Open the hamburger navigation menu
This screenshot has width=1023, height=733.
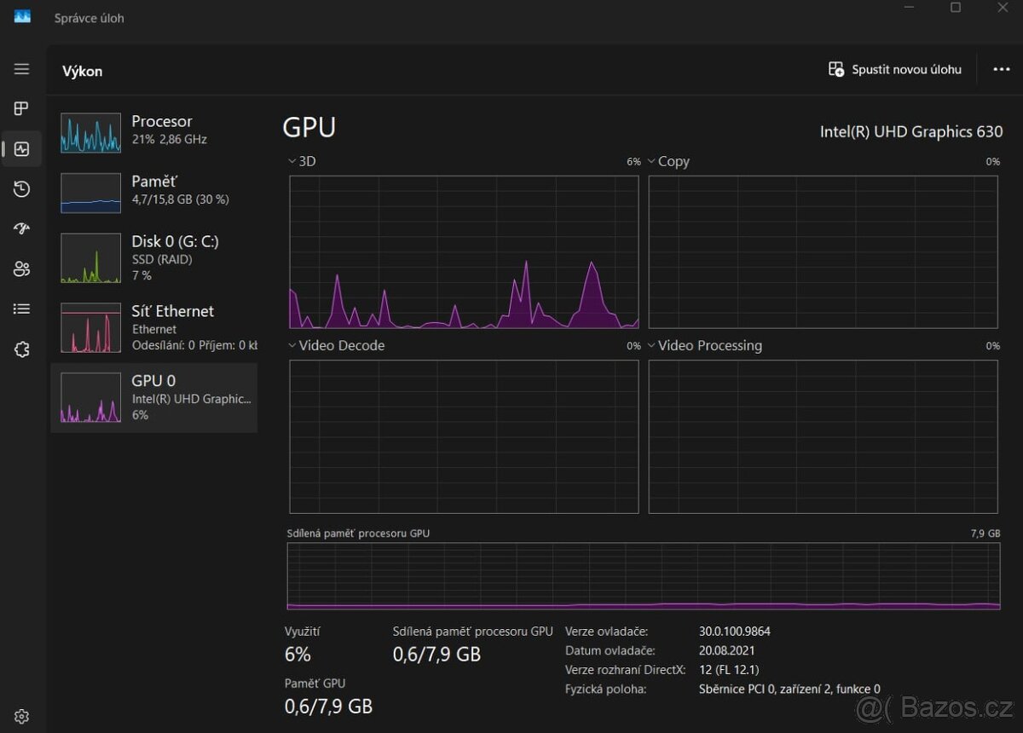(21, 69)
